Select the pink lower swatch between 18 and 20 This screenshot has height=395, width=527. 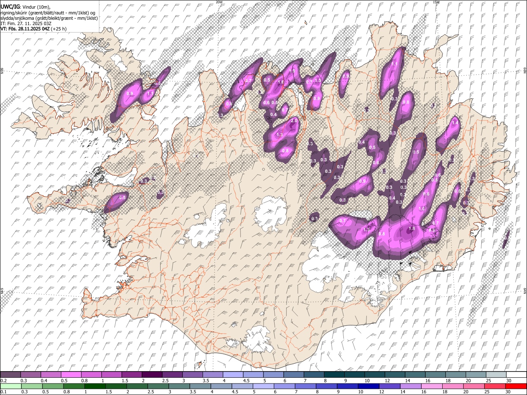(x=453, y=386)
